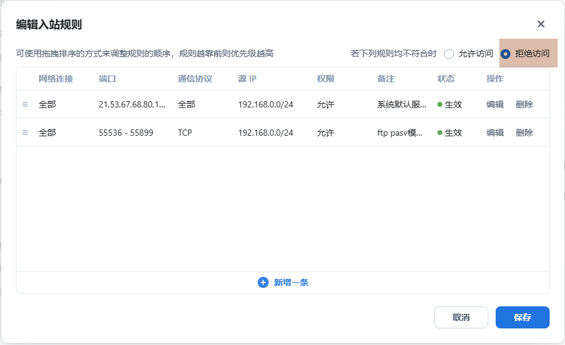This screenshot has height=345, width=565.
Task: Select the 允许访问 radio button
Action: (449, 54)
